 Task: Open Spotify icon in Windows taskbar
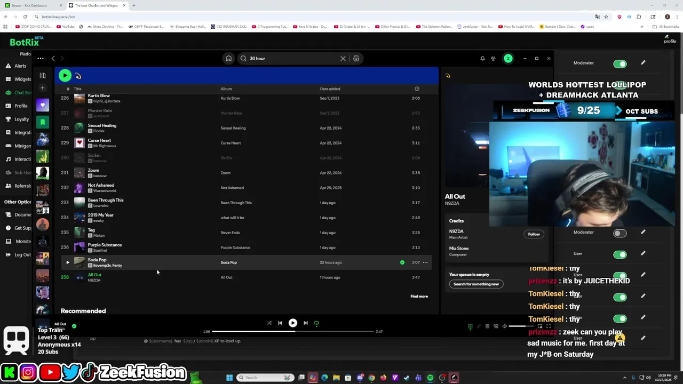click(x=430, y=378)
